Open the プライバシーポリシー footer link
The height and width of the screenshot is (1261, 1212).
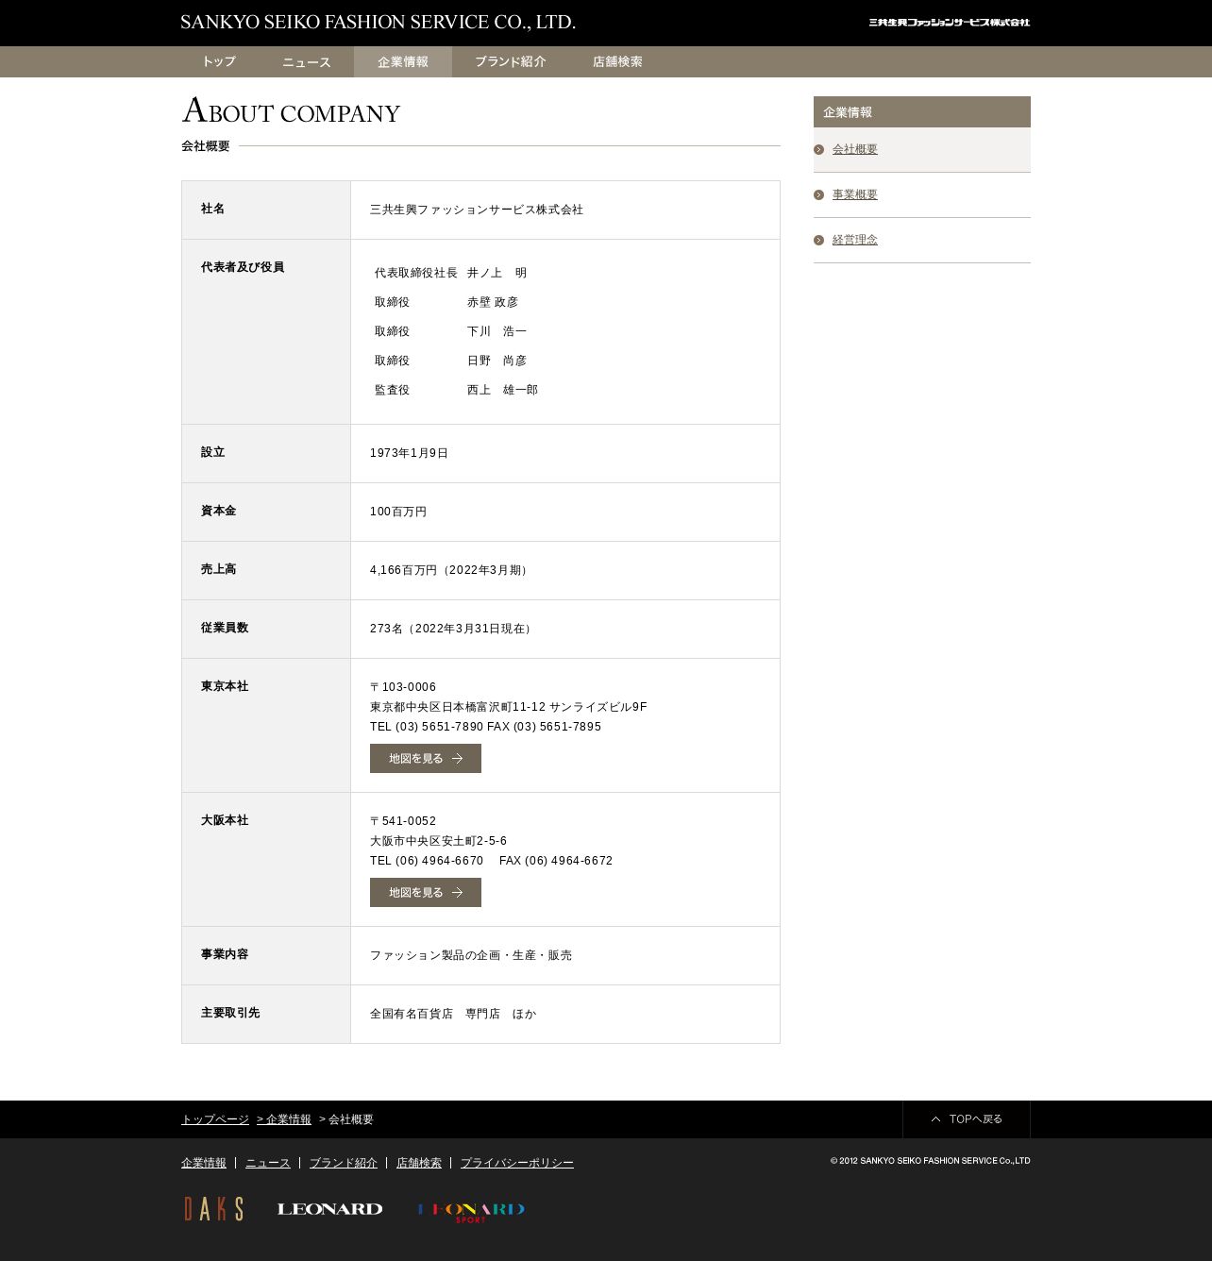[x=517, y=1163]
